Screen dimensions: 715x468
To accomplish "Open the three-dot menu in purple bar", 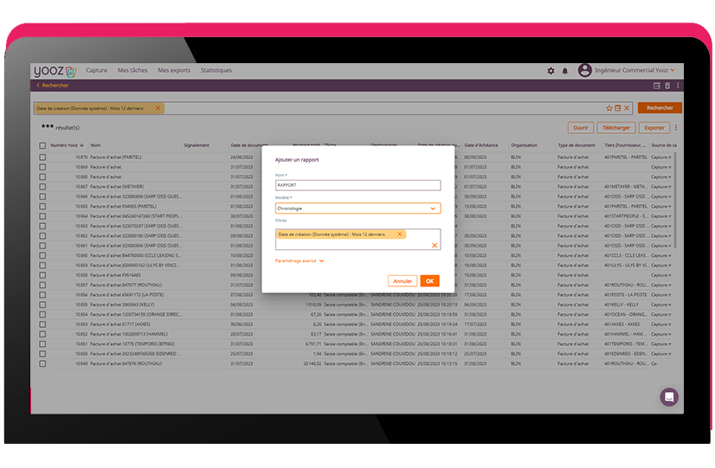I will pos(678,86).
